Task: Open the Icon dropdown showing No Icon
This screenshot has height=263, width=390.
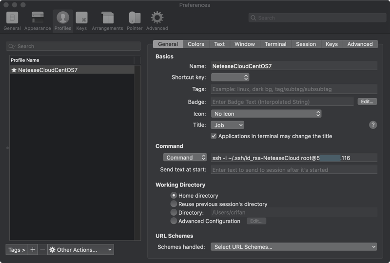Action: click(266, 114)
